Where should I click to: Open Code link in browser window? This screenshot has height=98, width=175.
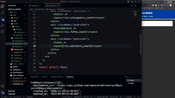point(151,16)
